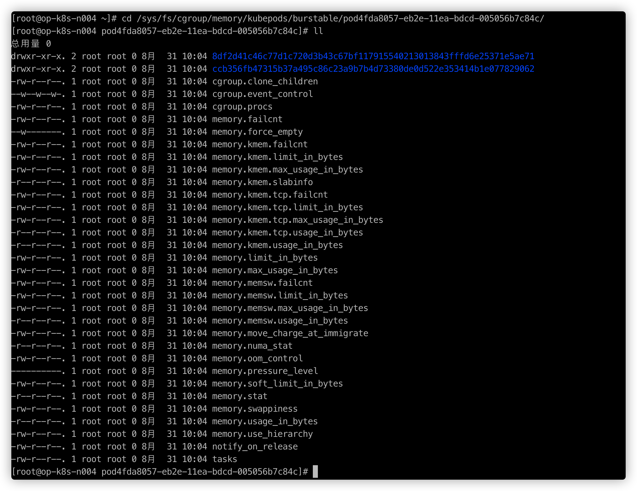Click the cgroup.event_control file name
The height and width of the screenshot is (491, 637).
[x=262, y=94]
